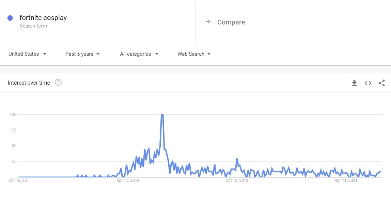
Task: Click the Interest over time heading
Action: coord(29,82)
